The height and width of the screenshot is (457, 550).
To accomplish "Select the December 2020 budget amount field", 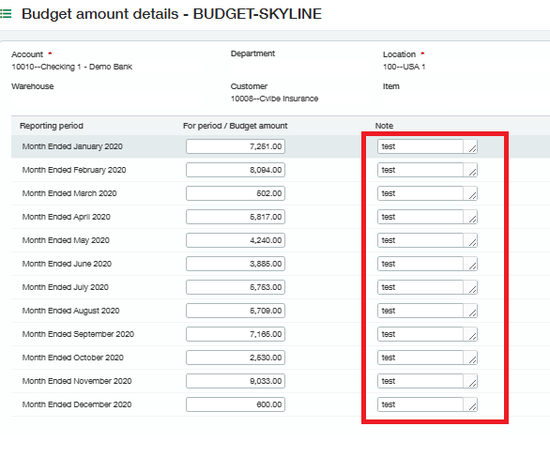I will coord(236,404).
